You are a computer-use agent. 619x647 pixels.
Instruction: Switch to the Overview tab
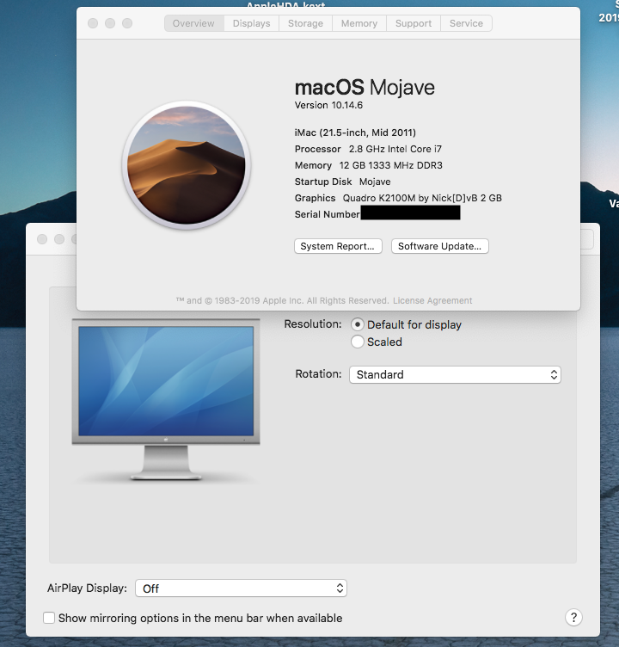[x=193, y=23]
